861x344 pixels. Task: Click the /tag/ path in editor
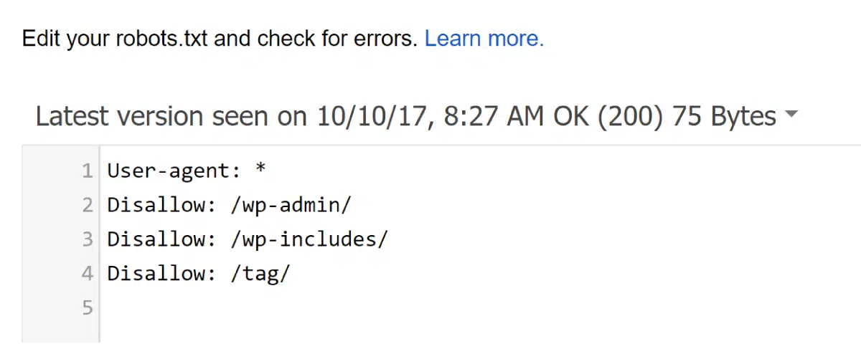pos(260,273)
